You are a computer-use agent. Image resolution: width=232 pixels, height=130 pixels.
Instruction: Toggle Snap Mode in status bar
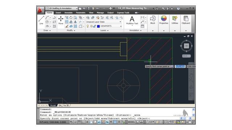click(75, 122)
